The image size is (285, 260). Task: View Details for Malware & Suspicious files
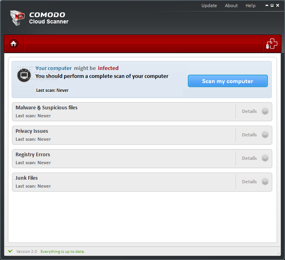[249, 111]
